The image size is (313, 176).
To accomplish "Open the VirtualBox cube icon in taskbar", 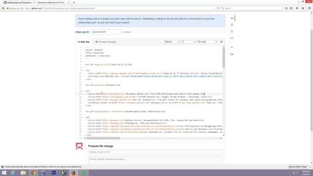I will pyautogui.click(x=44, y=173).
